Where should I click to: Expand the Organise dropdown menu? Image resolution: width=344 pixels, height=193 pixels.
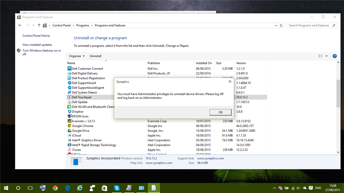point(77,56)
